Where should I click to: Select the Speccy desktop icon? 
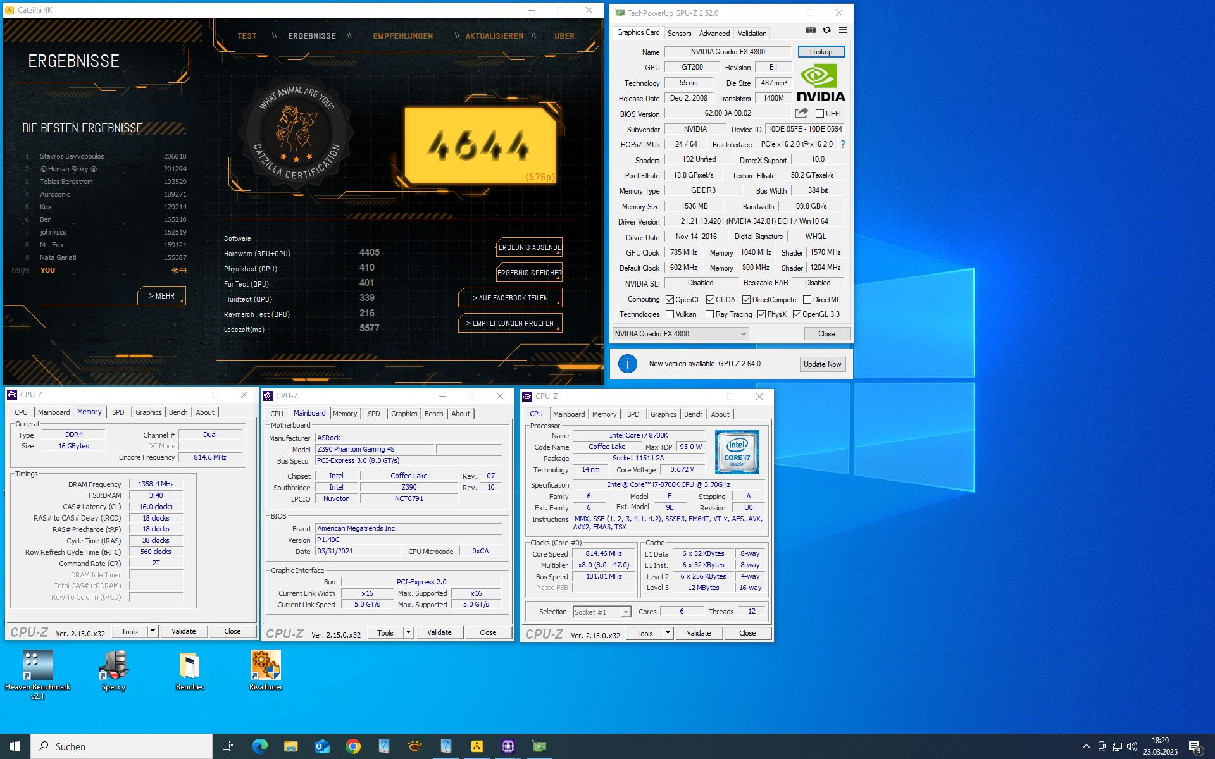coord(114,670)
